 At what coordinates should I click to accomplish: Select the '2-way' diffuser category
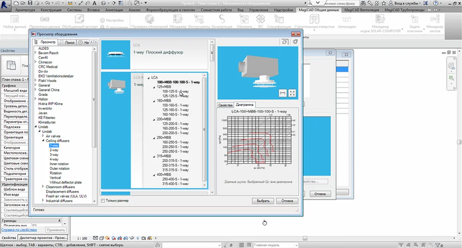click(x=54, y=150)
